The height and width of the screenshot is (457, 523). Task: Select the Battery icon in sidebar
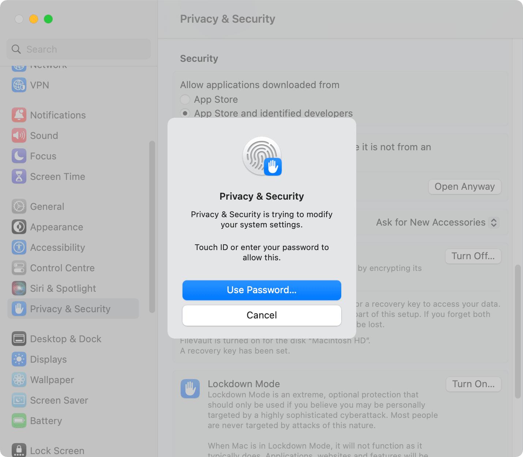pos(19,420)
